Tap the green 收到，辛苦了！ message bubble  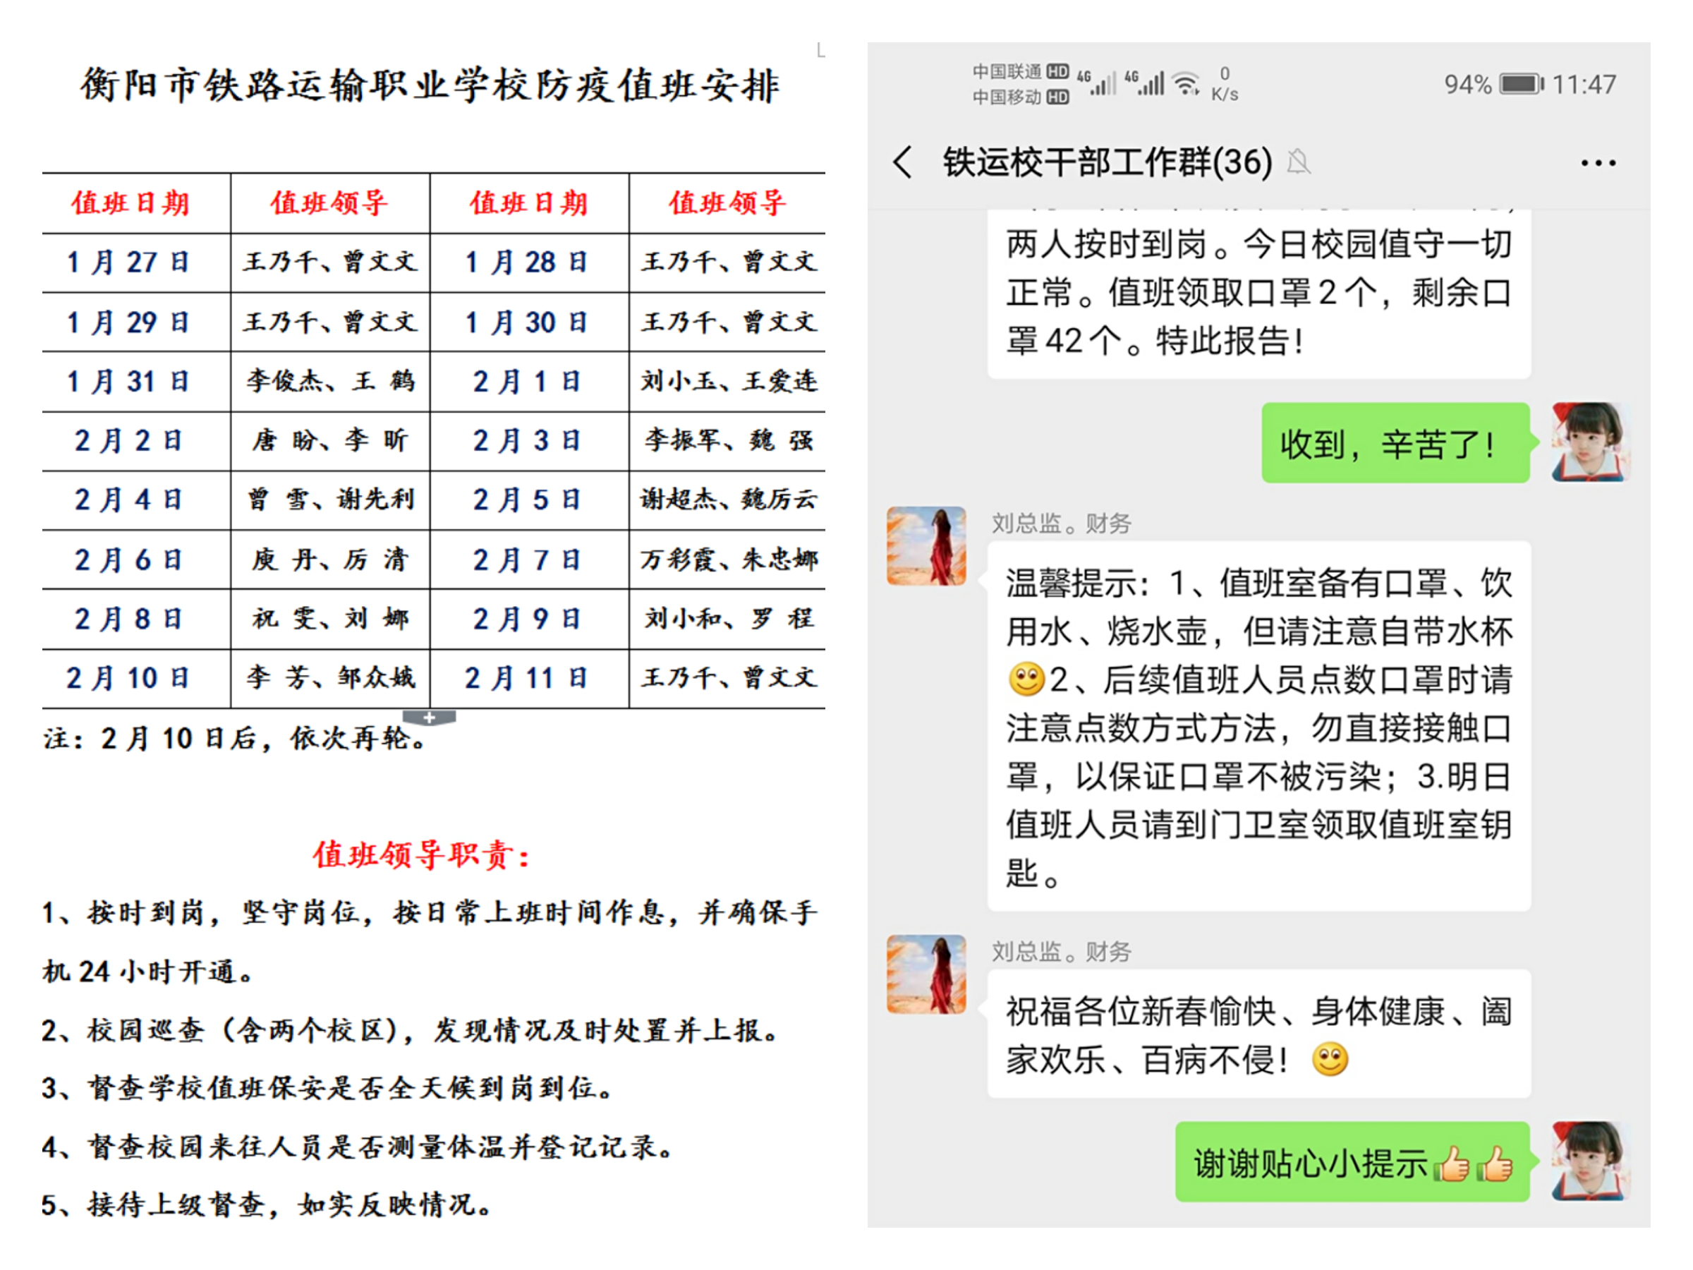pos(1395,442)
